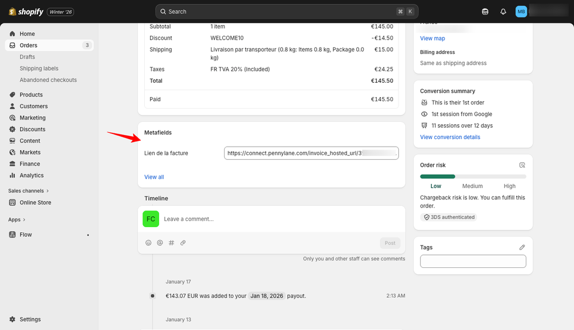
Task: Expand the Apps section
Action: (17, 220)
